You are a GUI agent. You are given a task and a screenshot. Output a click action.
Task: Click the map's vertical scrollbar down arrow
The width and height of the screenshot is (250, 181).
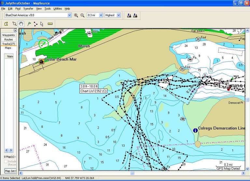tap(247, 169)
